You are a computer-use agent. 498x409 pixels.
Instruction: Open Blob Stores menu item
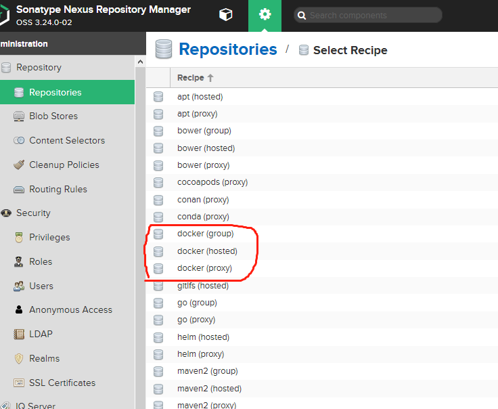click(x=53, y=116)
